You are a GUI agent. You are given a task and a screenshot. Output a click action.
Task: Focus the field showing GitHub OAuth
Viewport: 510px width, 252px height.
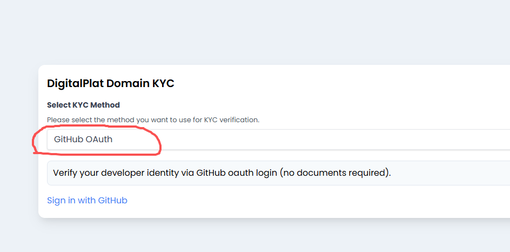pos(216,140)
